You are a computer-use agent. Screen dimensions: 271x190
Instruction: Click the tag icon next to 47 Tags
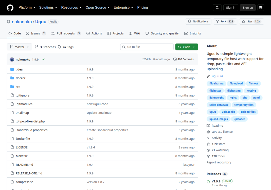[60, 47]
